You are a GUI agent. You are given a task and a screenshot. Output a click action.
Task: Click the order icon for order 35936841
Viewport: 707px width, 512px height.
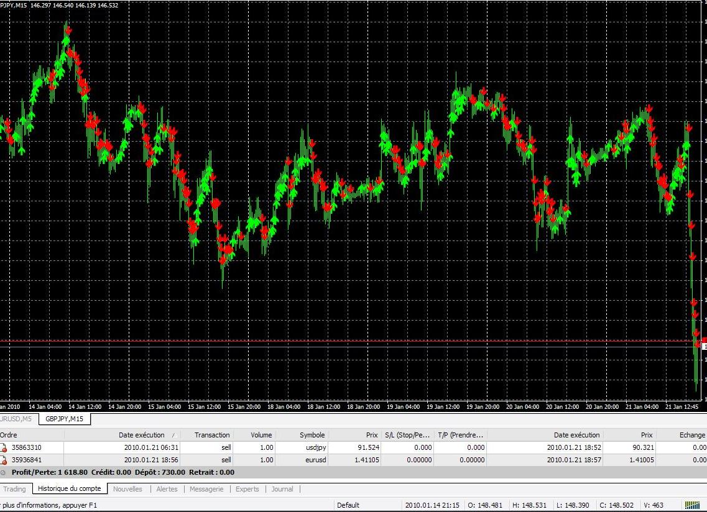(4, 460)
